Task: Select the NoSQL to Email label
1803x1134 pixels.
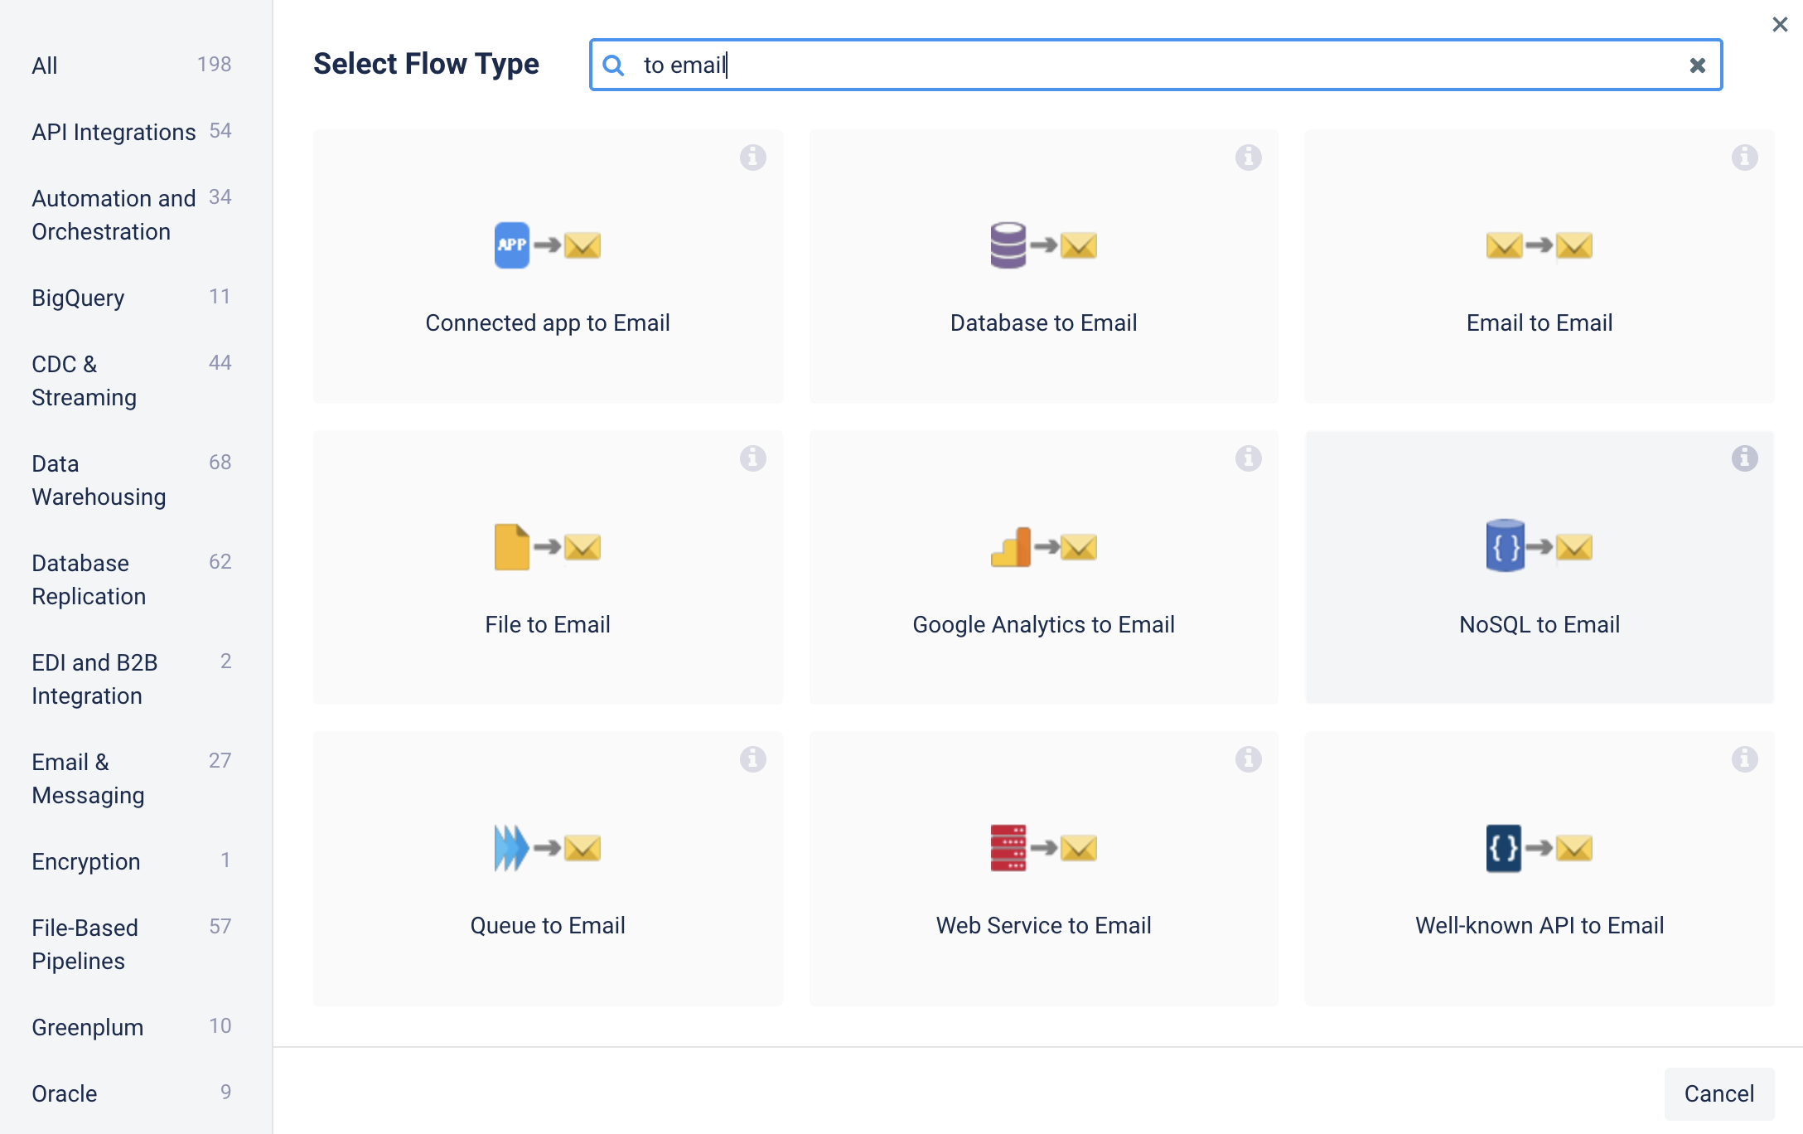Action: (x=1540, y=624)
